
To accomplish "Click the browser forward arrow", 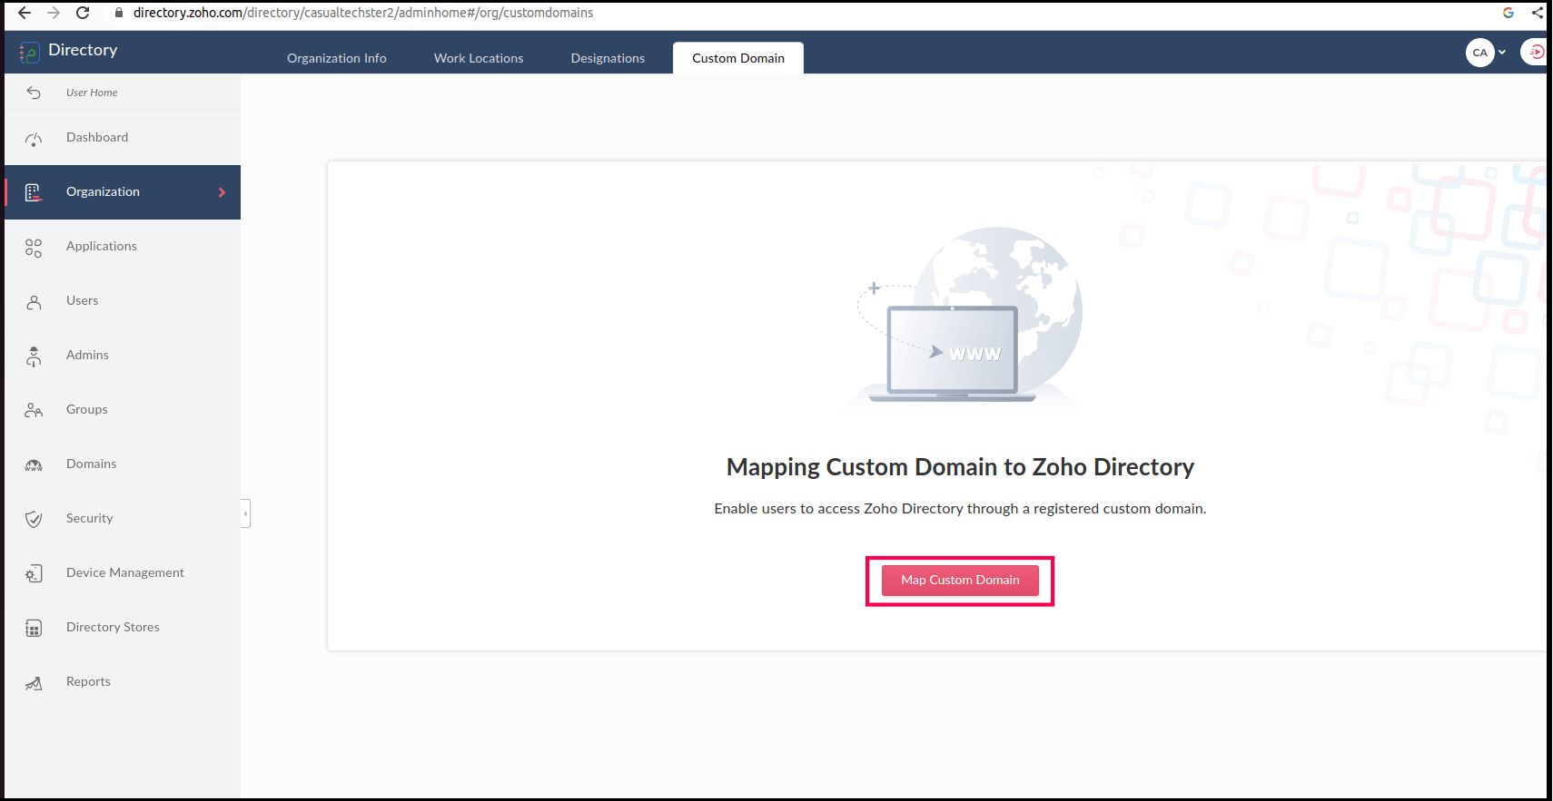I will coord(54,13).
